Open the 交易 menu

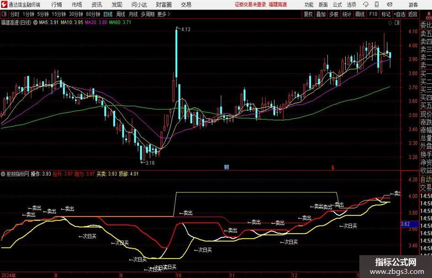tap(186, 5)
